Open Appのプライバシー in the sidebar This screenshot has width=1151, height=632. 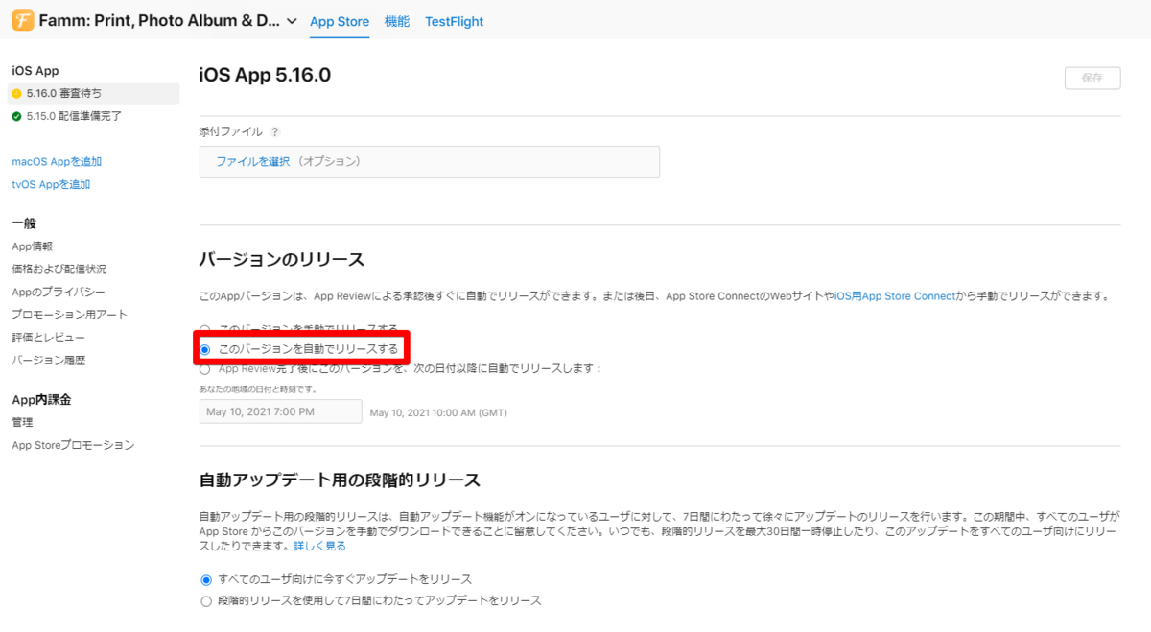(x=59, y=292)
